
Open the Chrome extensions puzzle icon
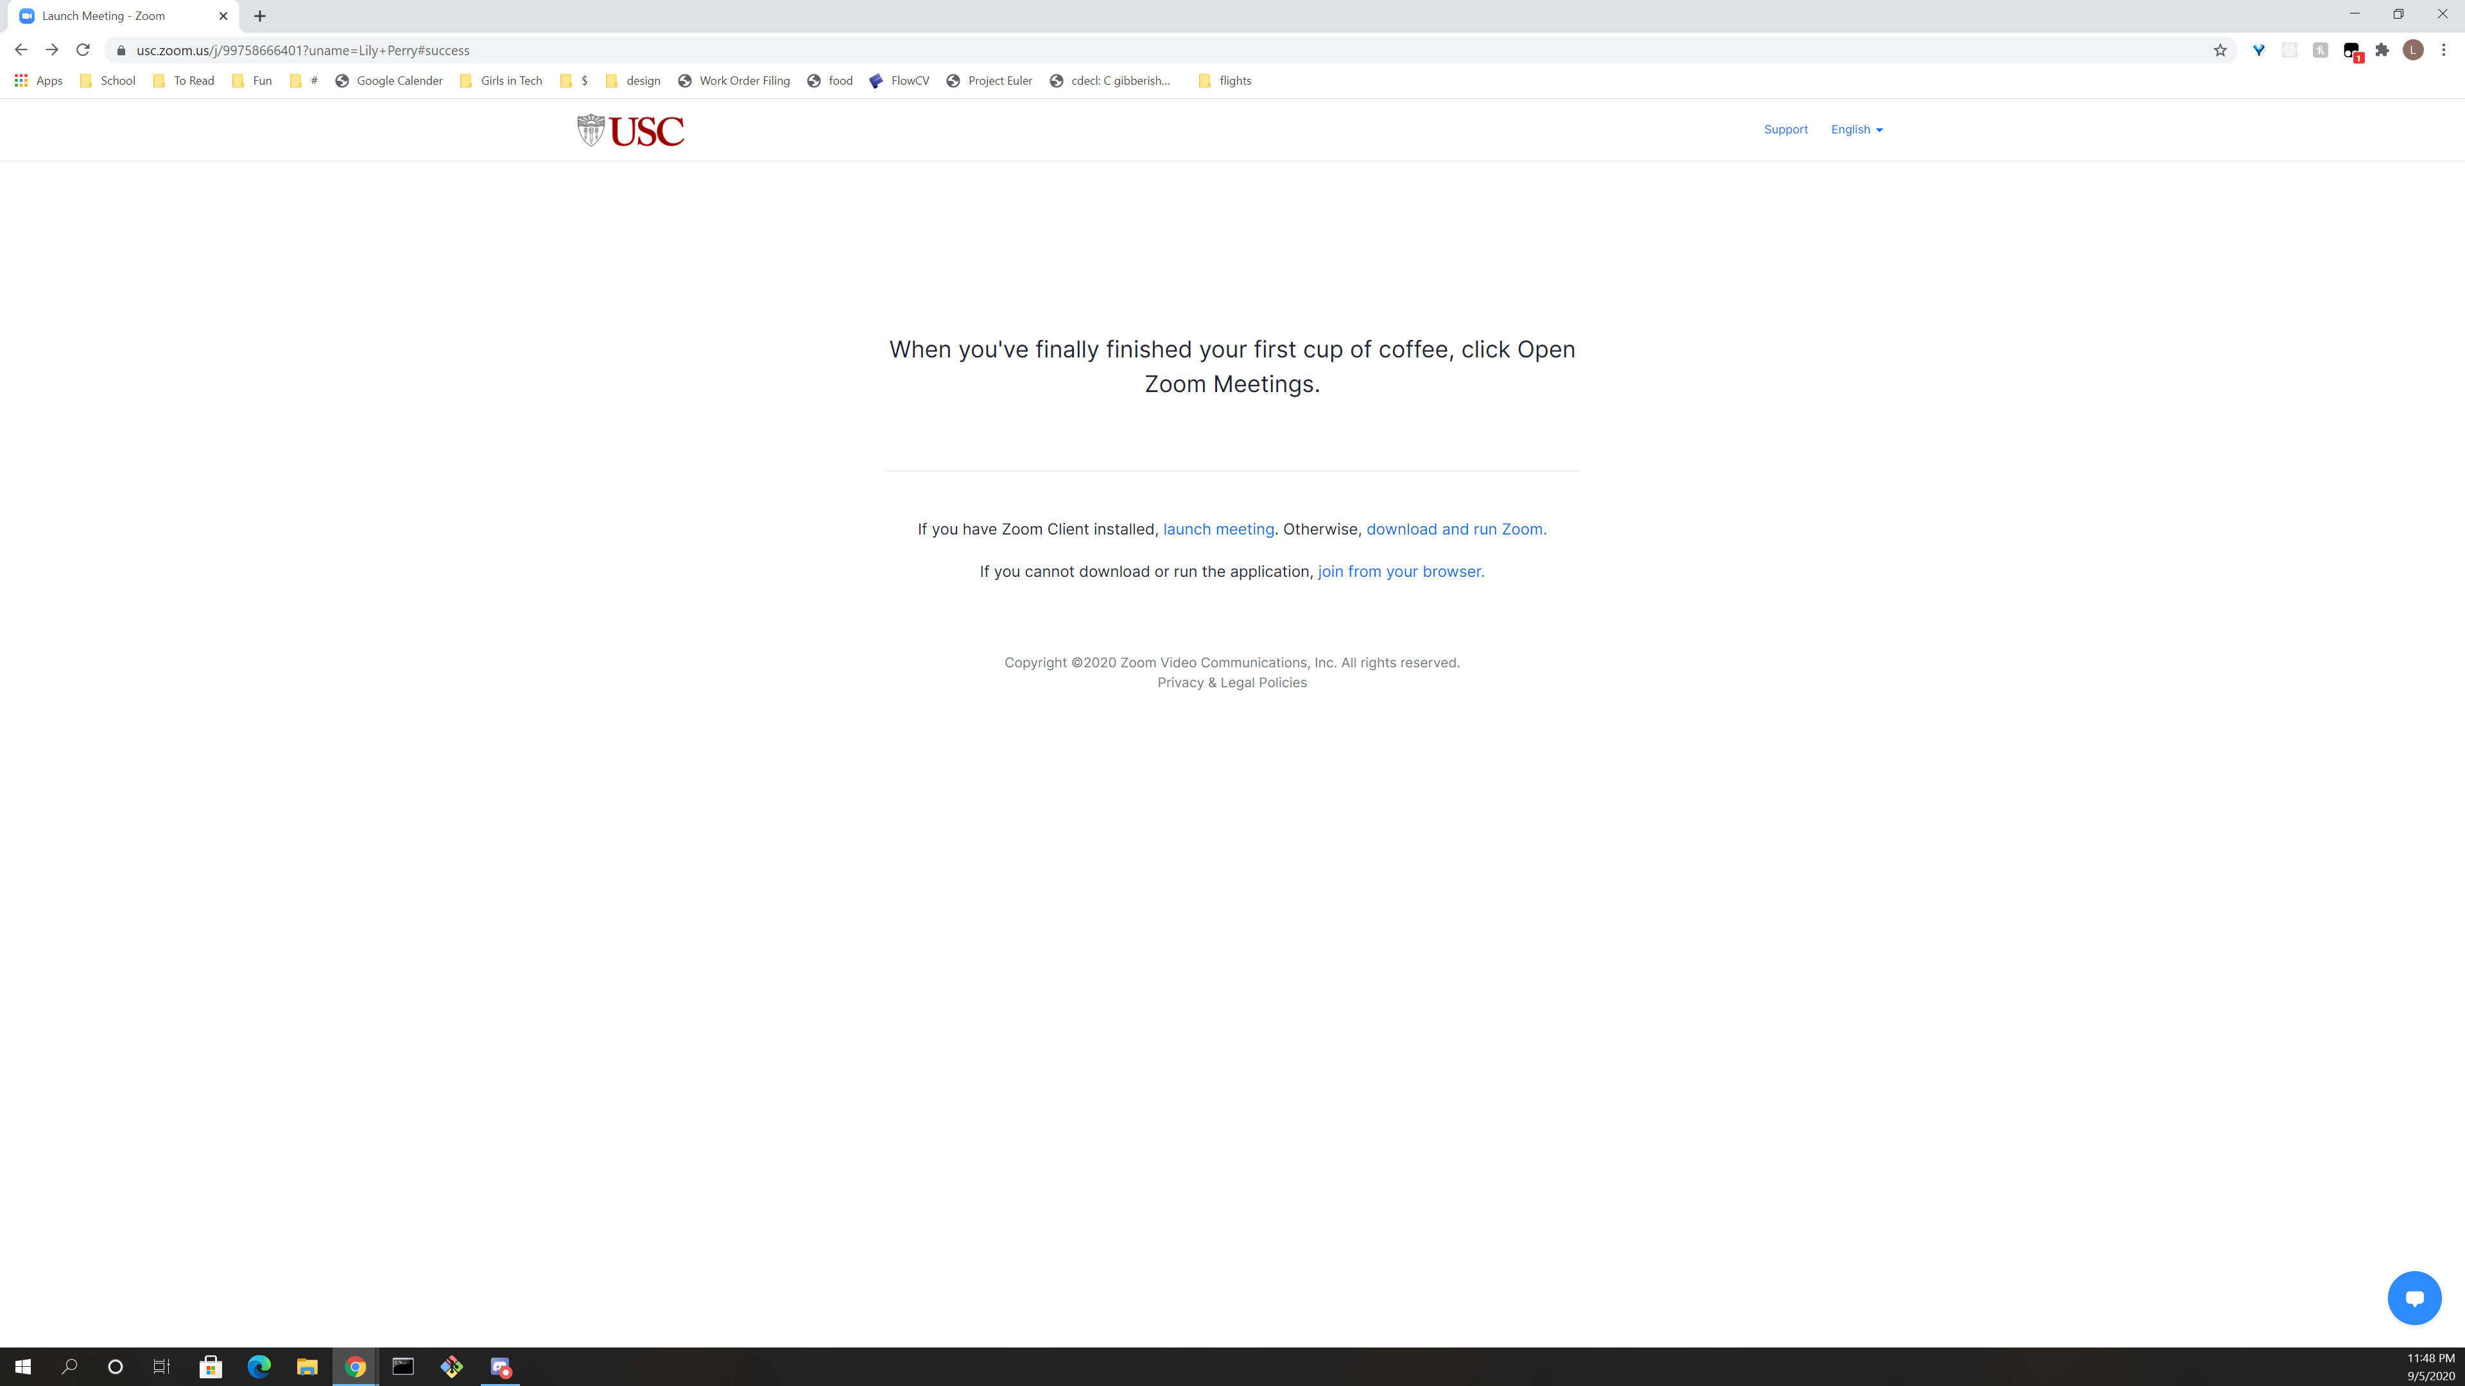click(x=2382, y=51)
